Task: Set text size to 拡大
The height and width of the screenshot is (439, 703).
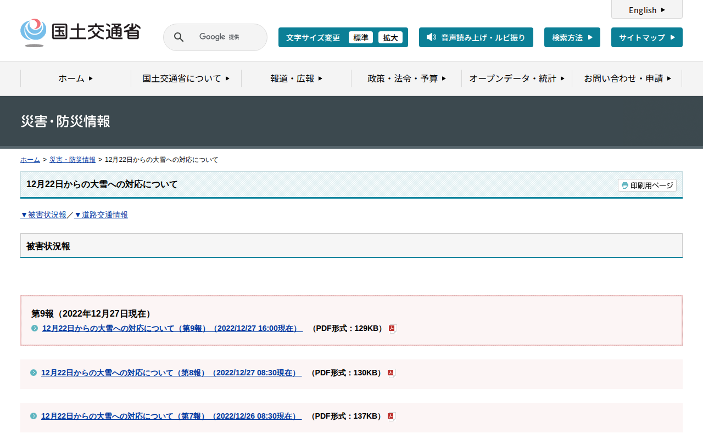Action: coord(390,37)
